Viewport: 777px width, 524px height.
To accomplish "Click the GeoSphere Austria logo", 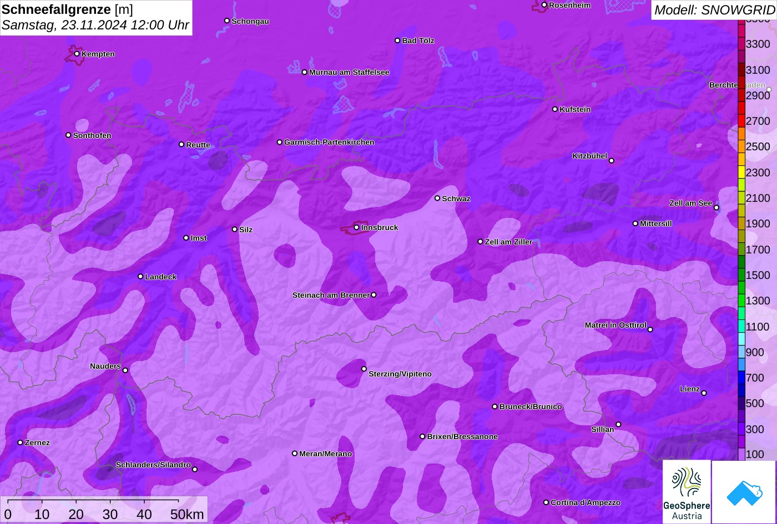I will click(687, 492).
